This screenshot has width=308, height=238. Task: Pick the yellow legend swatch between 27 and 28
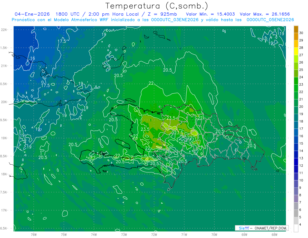296,51
